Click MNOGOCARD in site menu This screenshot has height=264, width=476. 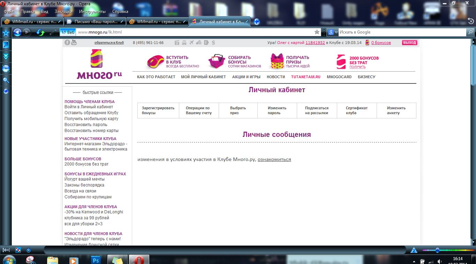coord(339,77)
